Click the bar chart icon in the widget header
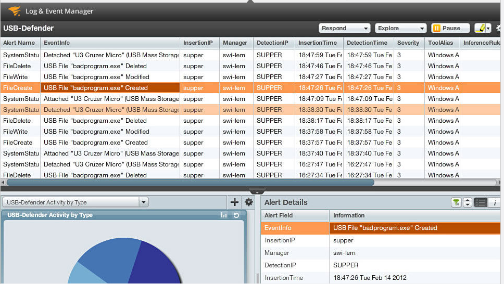Viewport: 504px width, 284px height. 224,215
